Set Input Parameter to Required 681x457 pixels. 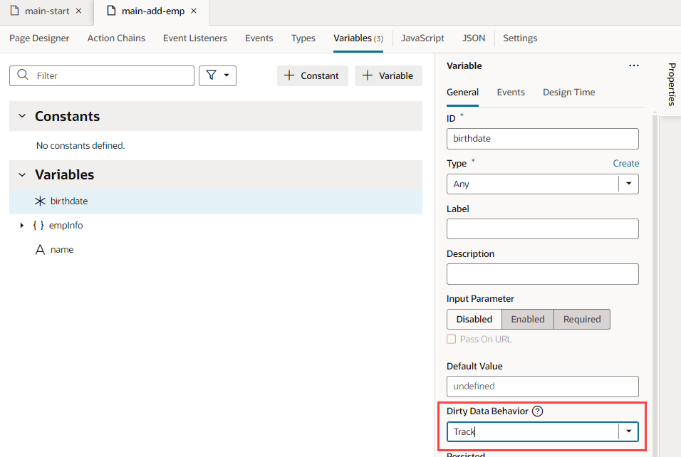coord(581,319)
